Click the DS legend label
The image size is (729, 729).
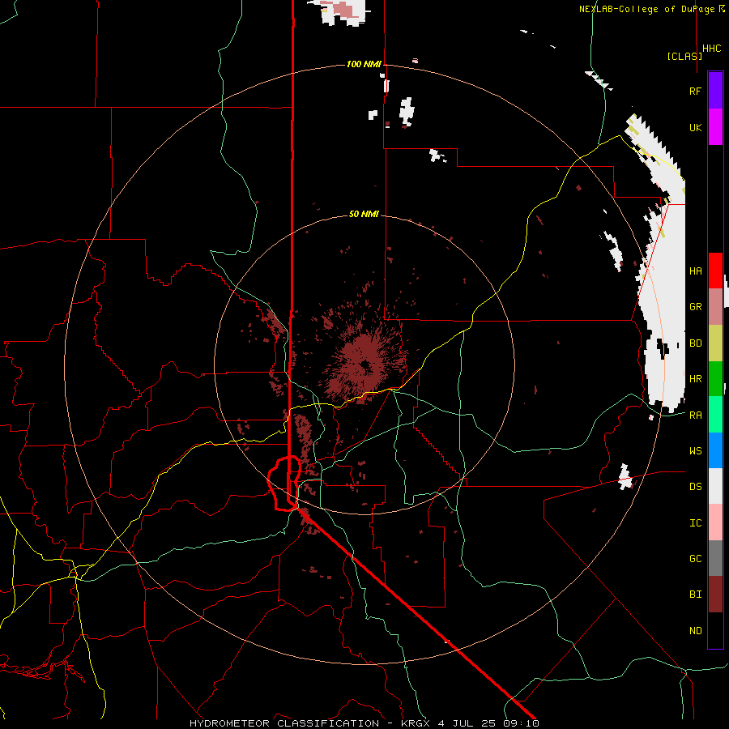click(696, 486)
